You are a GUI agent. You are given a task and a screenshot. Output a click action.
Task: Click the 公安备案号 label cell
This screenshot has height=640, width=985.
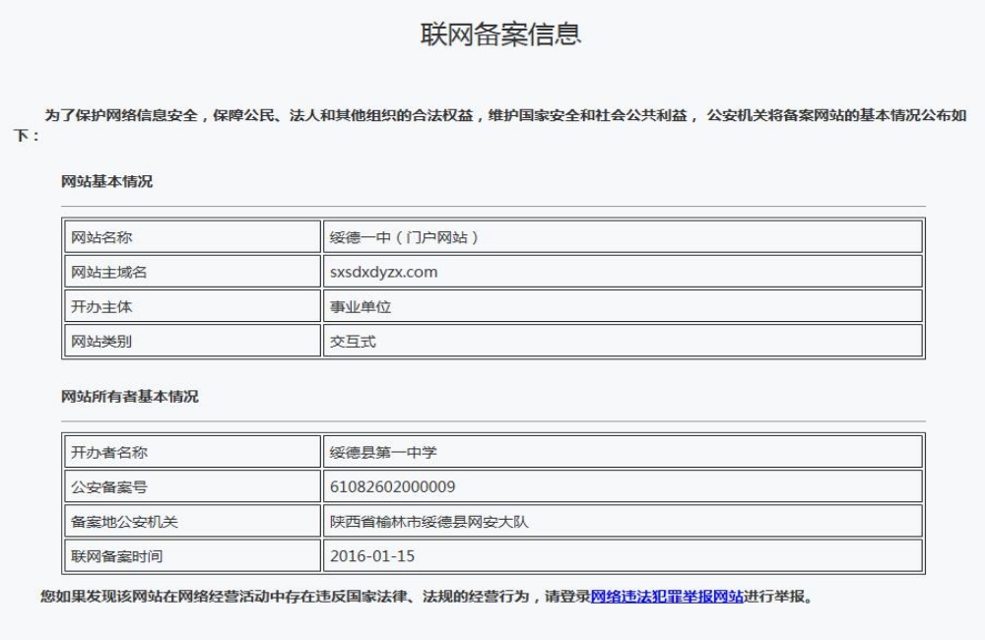[x=192, y=486]
